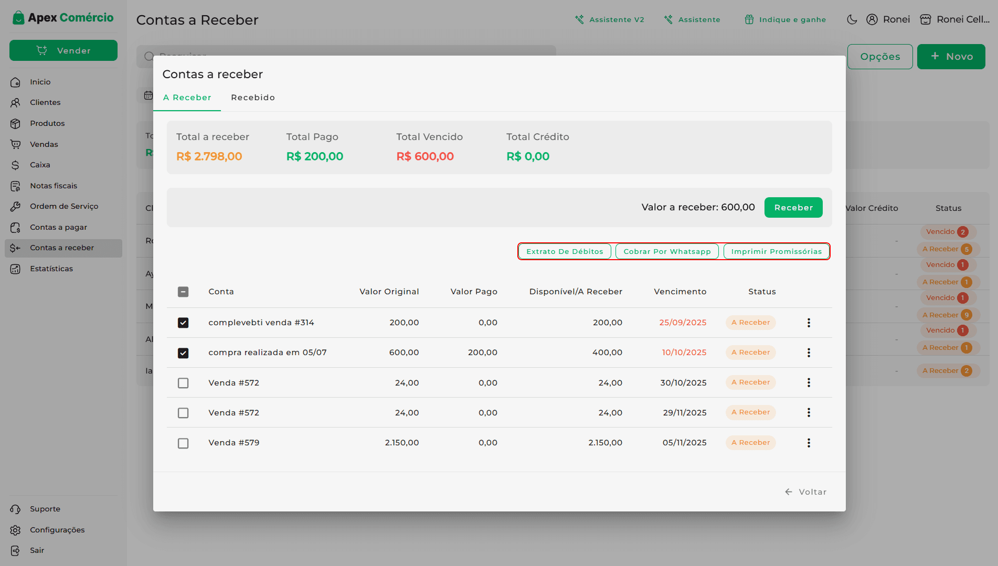This screenshot has width=998, height=566.
Task: Click Imprimir Promissórias button
Action: [777, 251]
